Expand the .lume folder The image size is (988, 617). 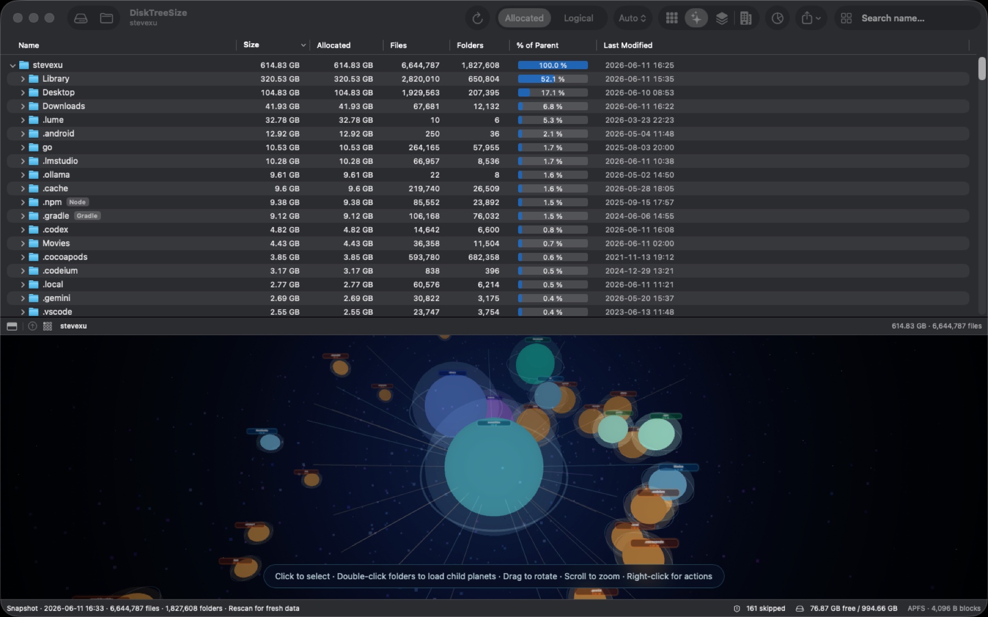[23, 120]
